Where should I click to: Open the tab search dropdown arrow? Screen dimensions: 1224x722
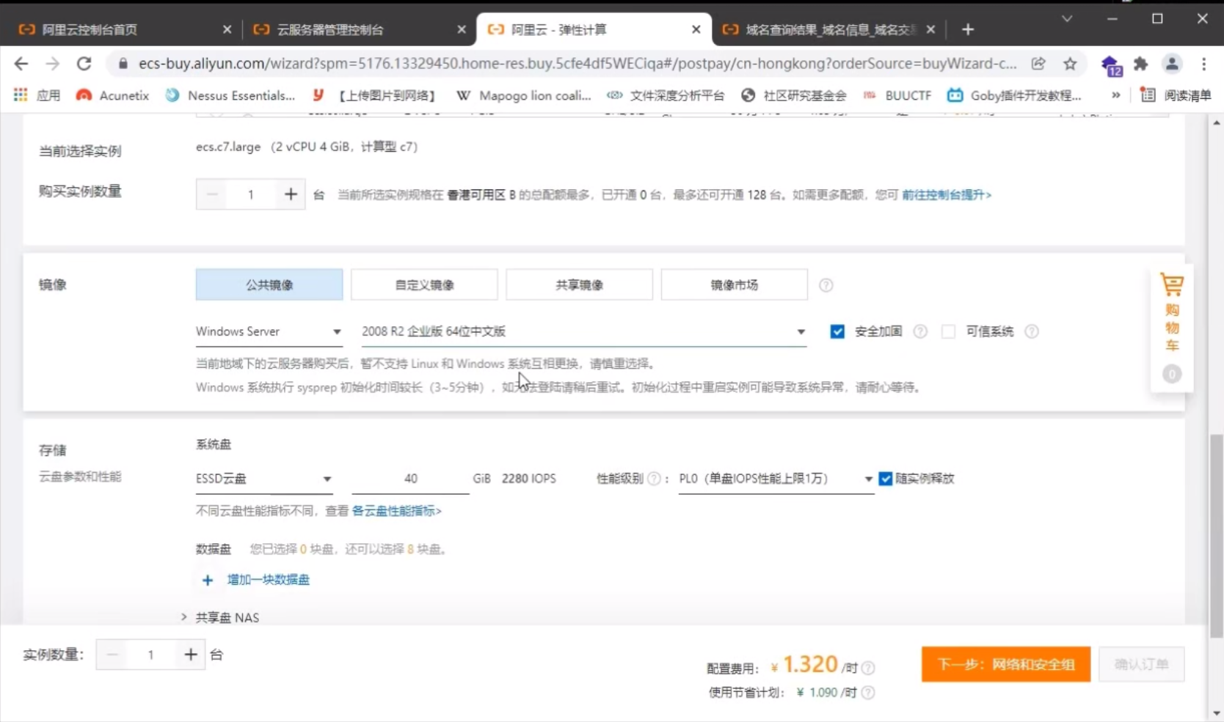coord(1067,19)
